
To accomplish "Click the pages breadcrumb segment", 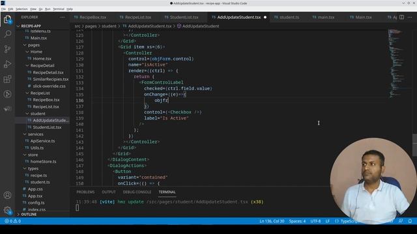I will (91, 26).
